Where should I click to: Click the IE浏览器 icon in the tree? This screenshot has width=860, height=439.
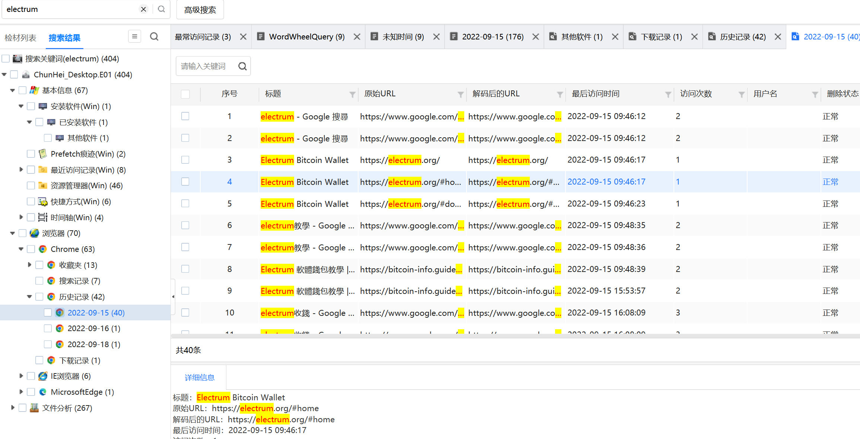pos(43,376)
